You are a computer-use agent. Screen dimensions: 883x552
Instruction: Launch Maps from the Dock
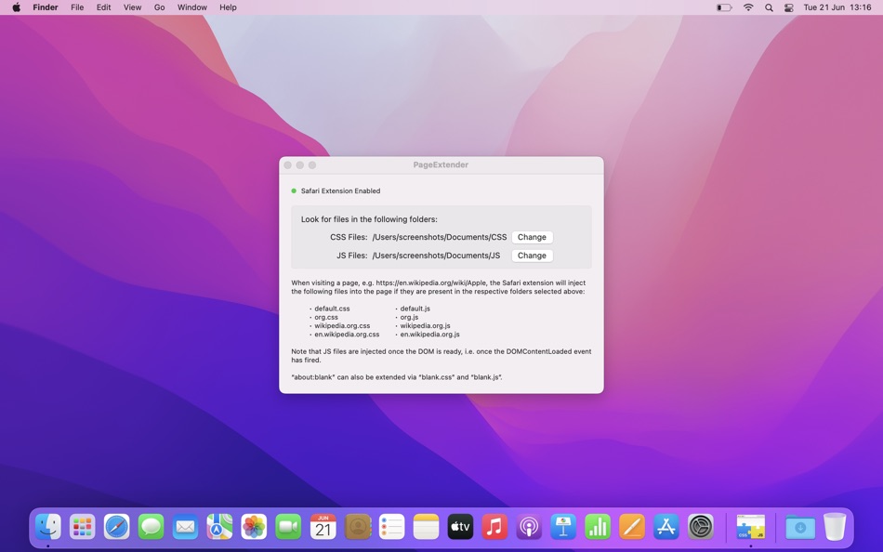pos(219,527)
